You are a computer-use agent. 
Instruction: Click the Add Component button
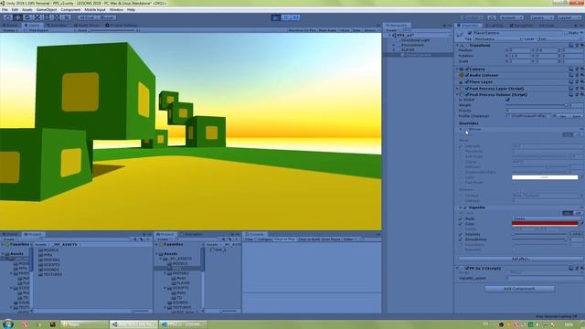pyautogui.click(x=519, y=289)
